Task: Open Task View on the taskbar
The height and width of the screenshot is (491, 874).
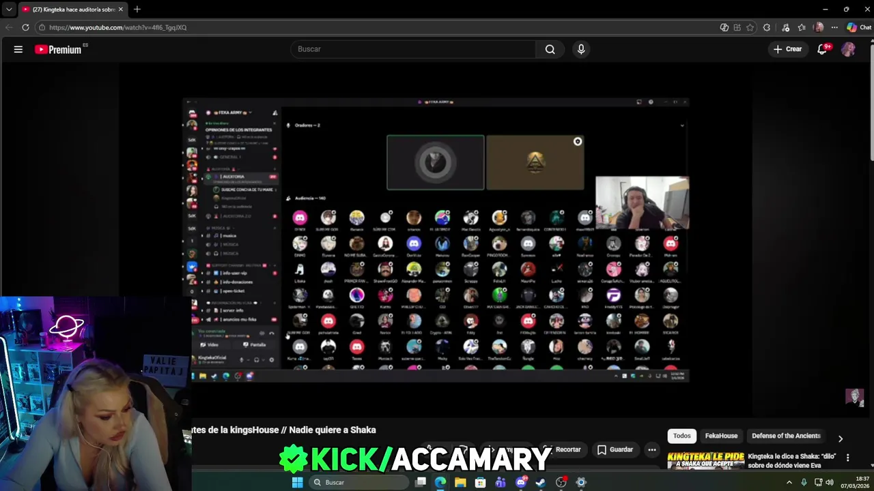Action: 421,482
